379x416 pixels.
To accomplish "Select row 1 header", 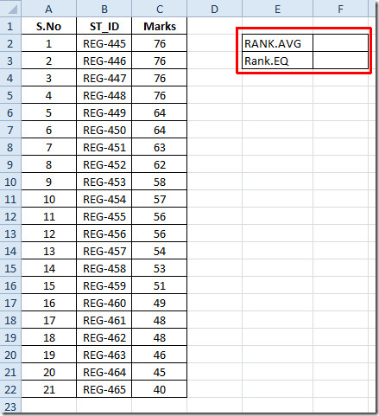I will 10,26.
